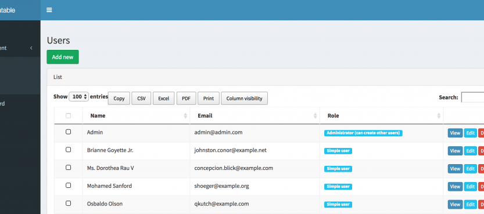Click the Role column header

(382, 116)
